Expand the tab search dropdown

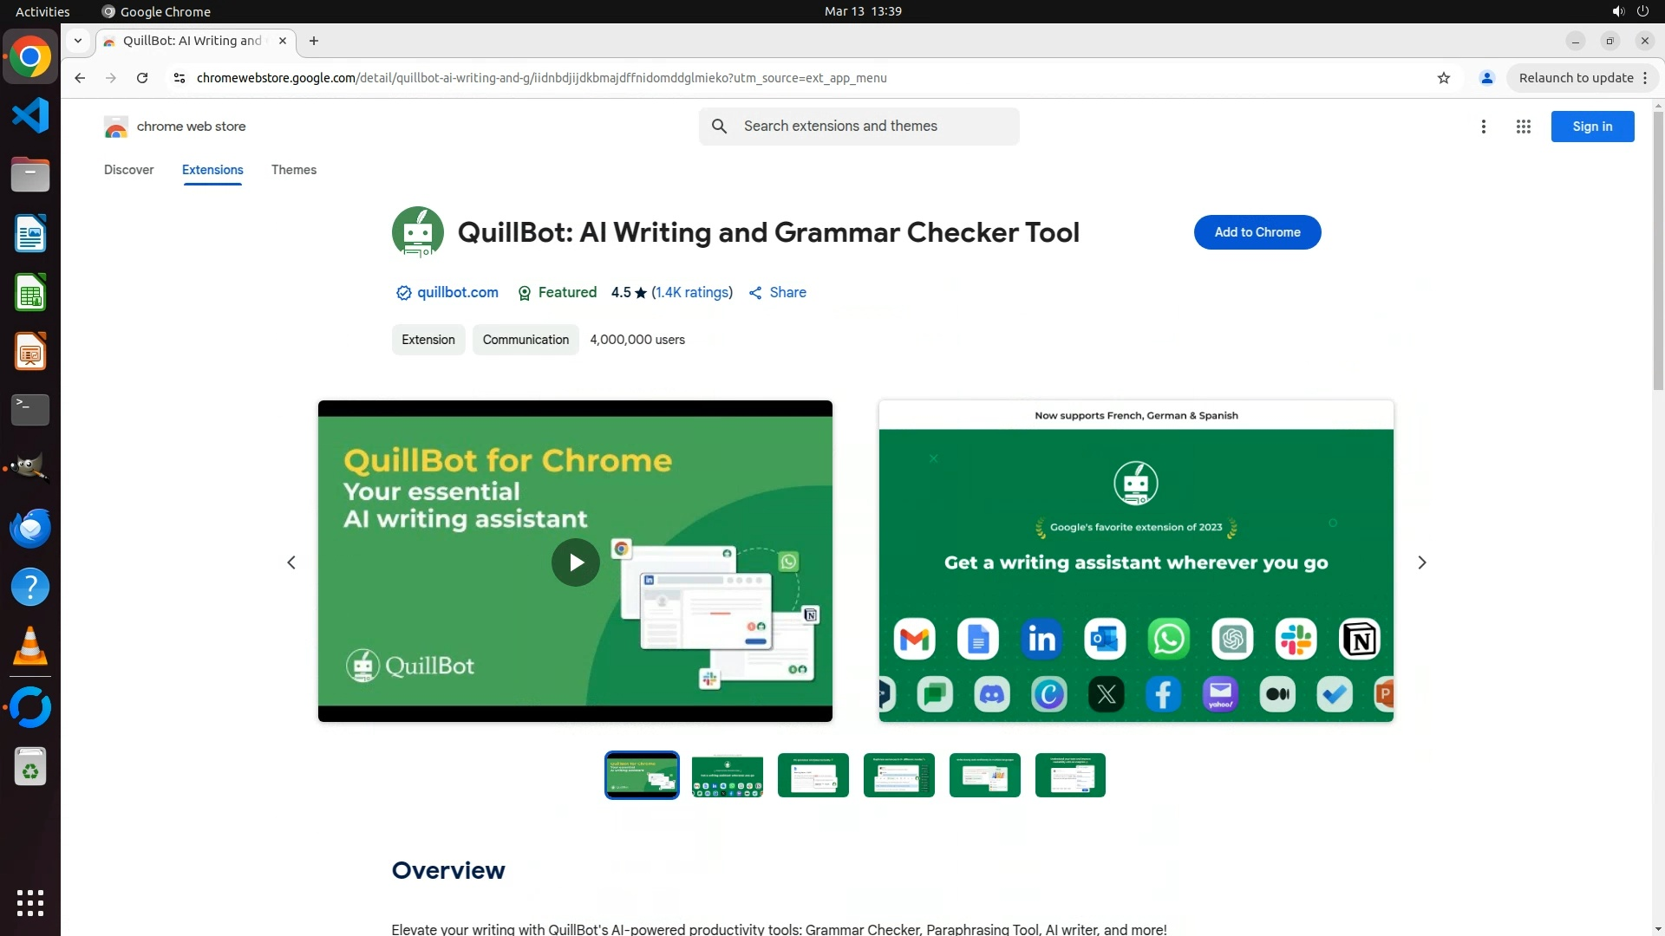(x=78, y=41)
